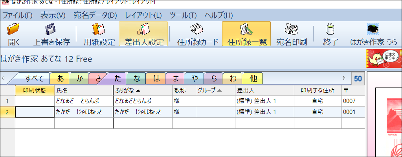
Task: Select the か index tab
Action: click(79, 79)
